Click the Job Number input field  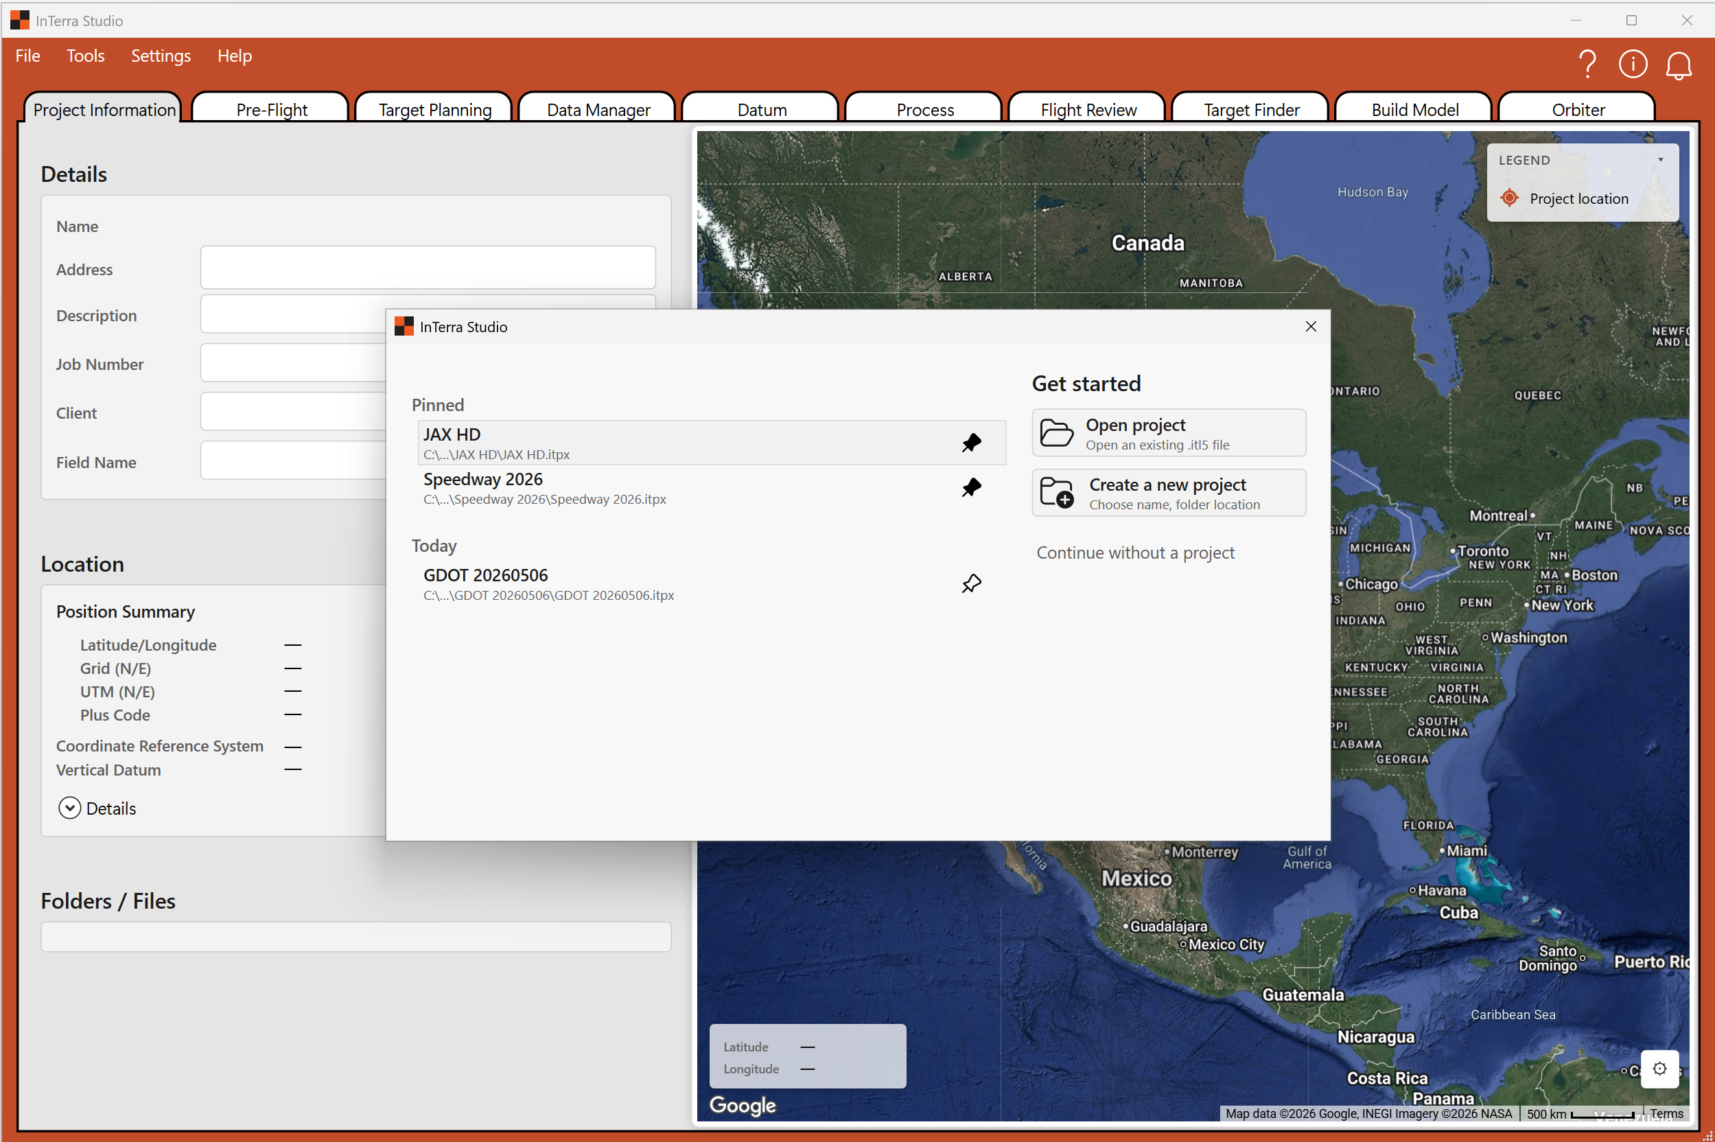[x=294, y=364]
